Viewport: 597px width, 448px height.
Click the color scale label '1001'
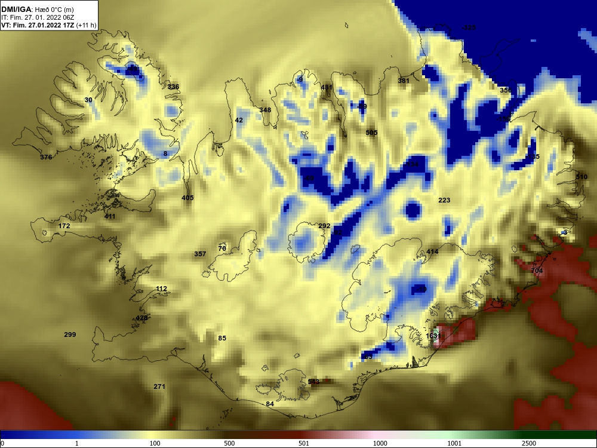point(454,443)
